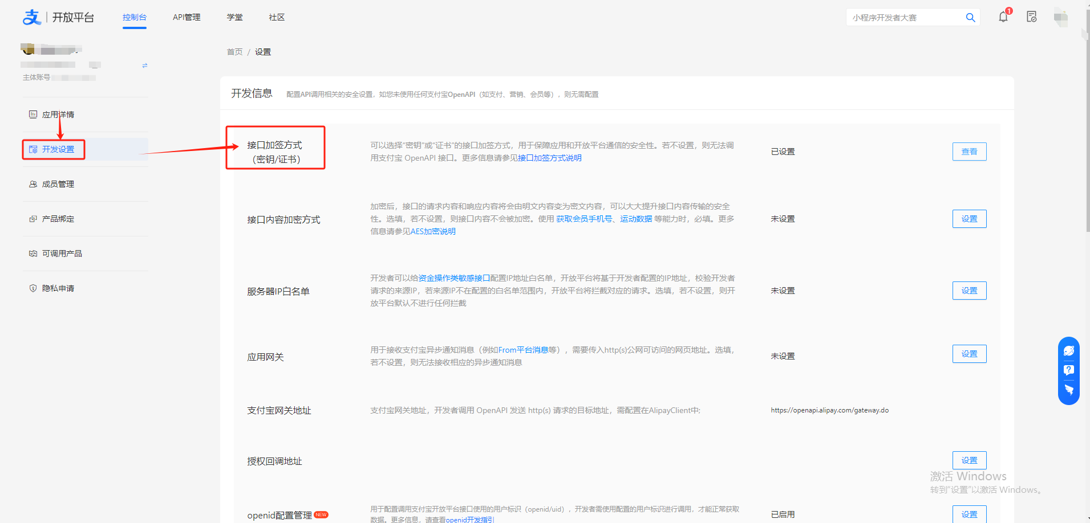Click the 已设置 status of 接口加签方式
This screenshot has width=1090, height=523.
tap(783, 152)
